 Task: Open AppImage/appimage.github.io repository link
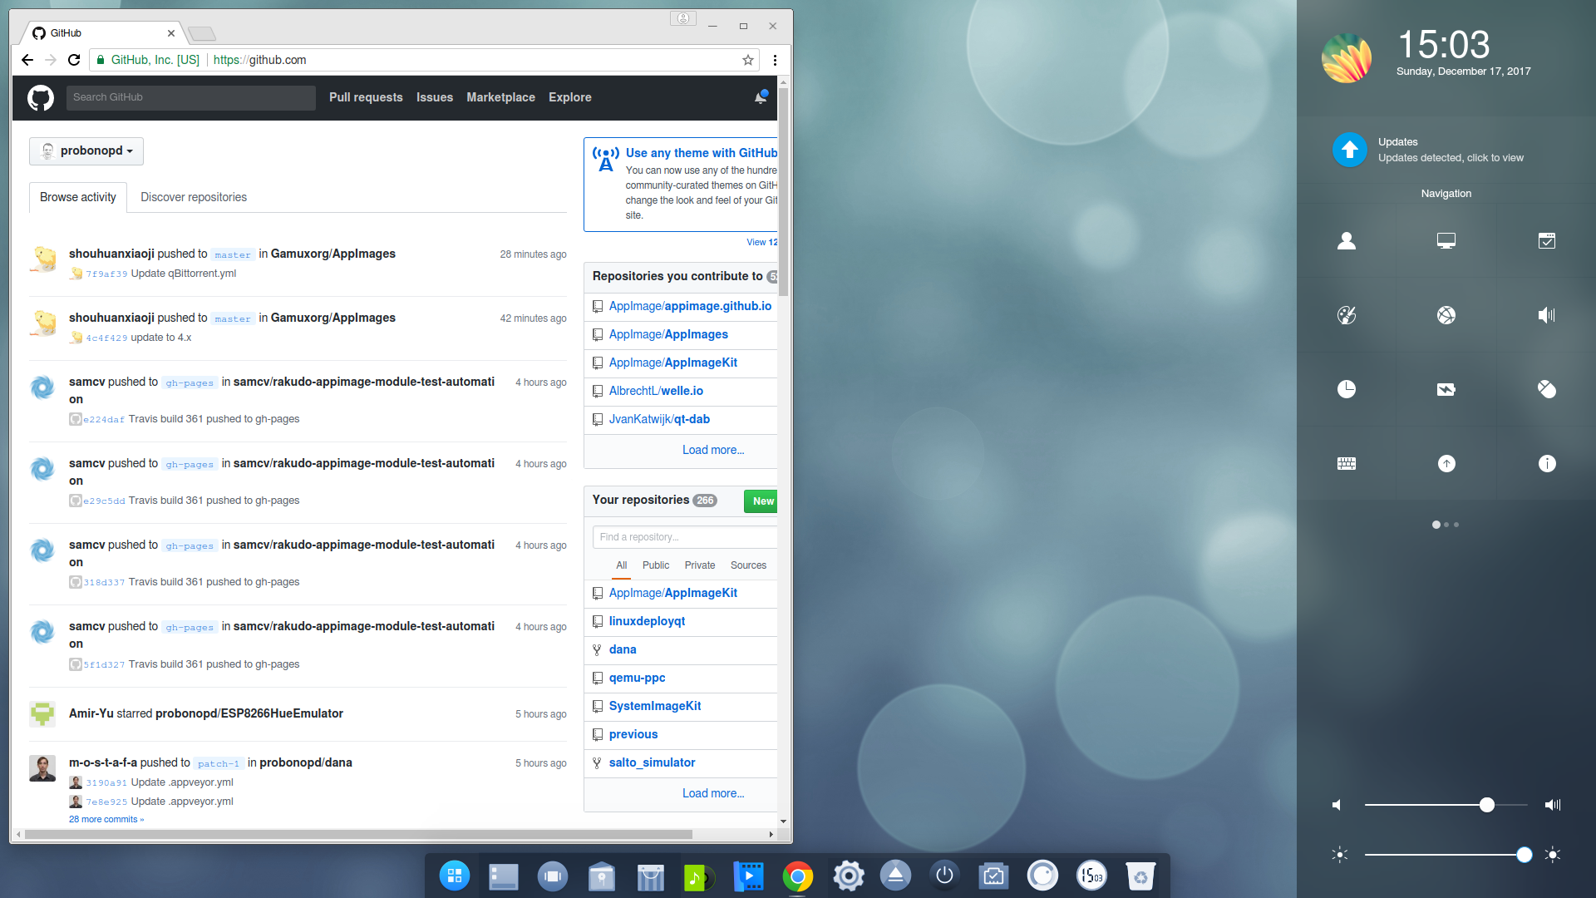(x=690, y=306)
